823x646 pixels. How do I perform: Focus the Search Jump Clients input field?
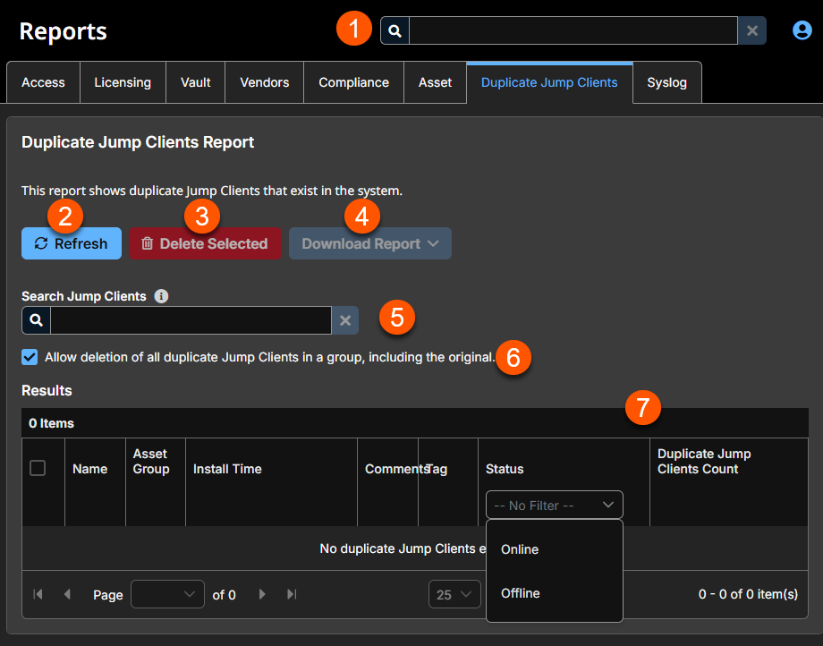(191, 320)
